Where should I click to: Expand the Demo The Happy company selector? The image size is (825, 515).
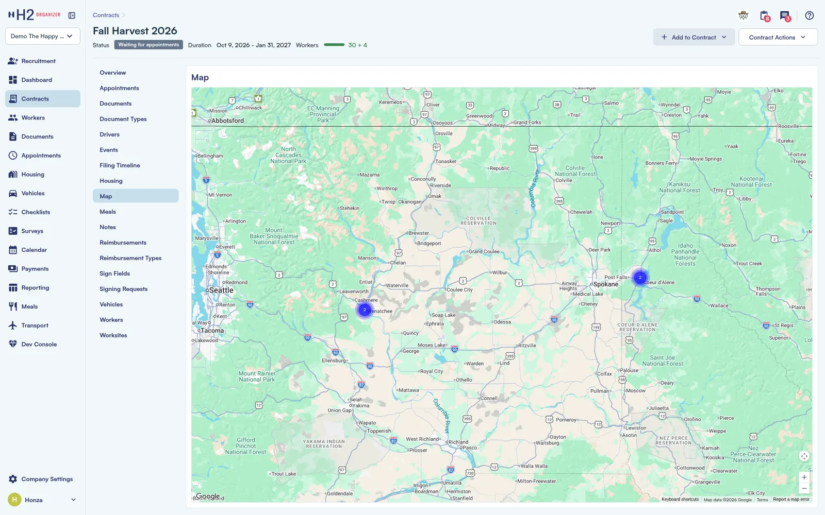click(x=43, y=36)
